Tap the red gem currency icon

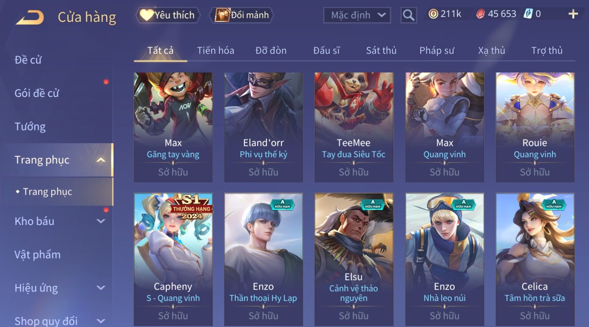(481, 14)
